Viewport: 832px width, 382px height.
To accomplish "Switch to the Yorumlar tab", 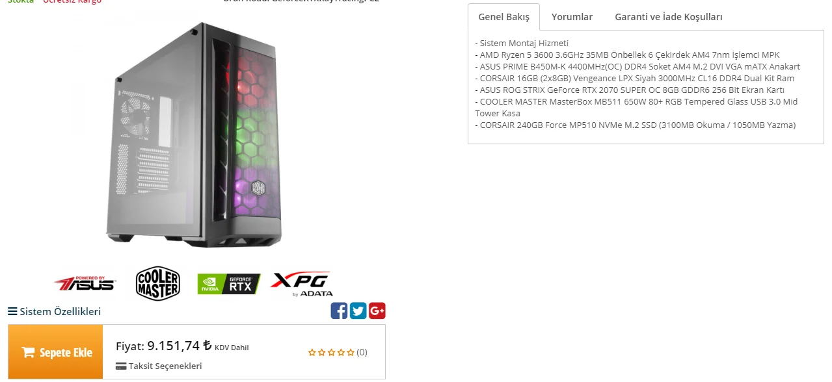I will [x=572, y=17].
